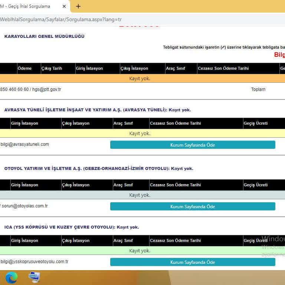Viewport: 285px width, 285px height.
Task: Click Geçiş Ücreti header in Avrasya Tüneli table
Action: click(x=255, y=123)
